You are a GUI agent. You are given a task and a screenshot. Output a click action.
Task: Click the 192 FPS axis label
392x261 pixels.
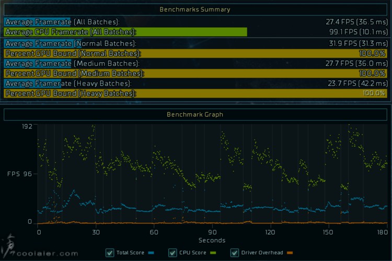27,126
